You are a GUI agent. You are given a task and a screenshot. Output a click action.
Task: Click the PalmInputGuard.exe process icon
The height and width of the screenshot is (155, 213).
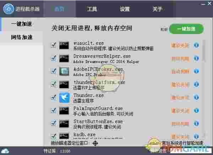click(64, 111)
